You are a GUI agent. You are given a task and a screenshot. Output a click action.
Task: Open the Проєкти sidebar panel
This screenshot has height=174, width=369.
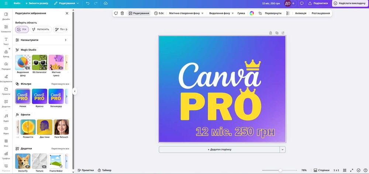click(x=6, y=91)
